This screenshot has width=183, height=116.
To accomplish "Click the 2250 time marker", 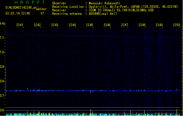I will coord(177,25).
